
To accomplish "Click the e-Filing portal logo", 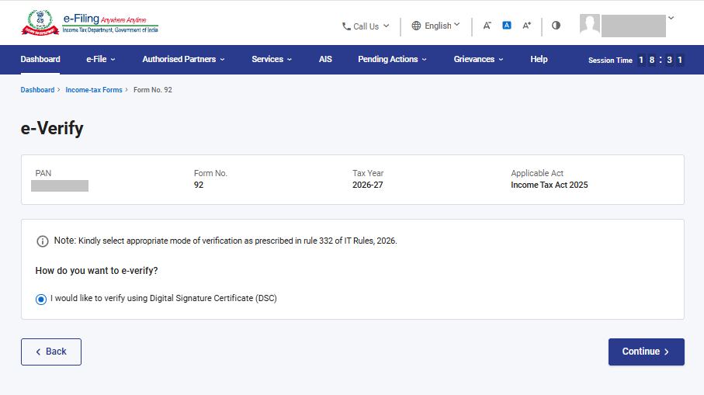I will (89, 23).
